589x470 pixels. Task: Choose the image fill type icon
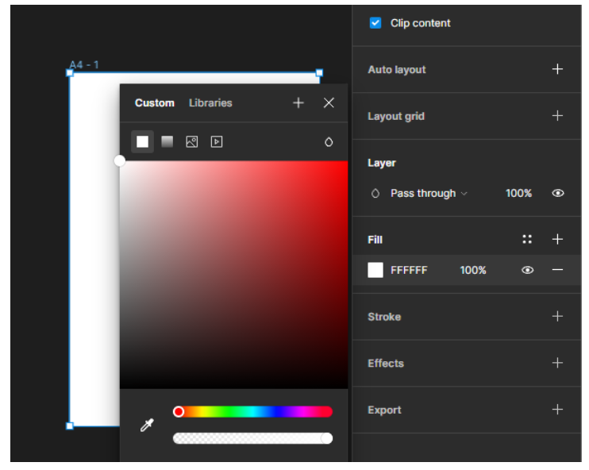pos(191,141)
